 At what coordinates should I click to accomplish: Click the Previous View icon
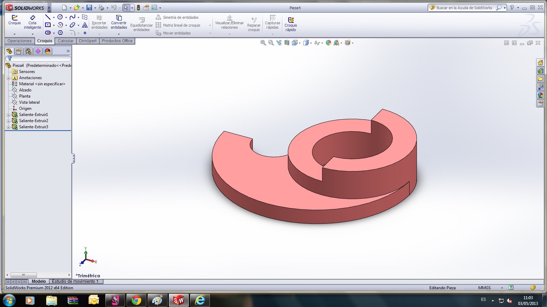click(x=279, y=43)
